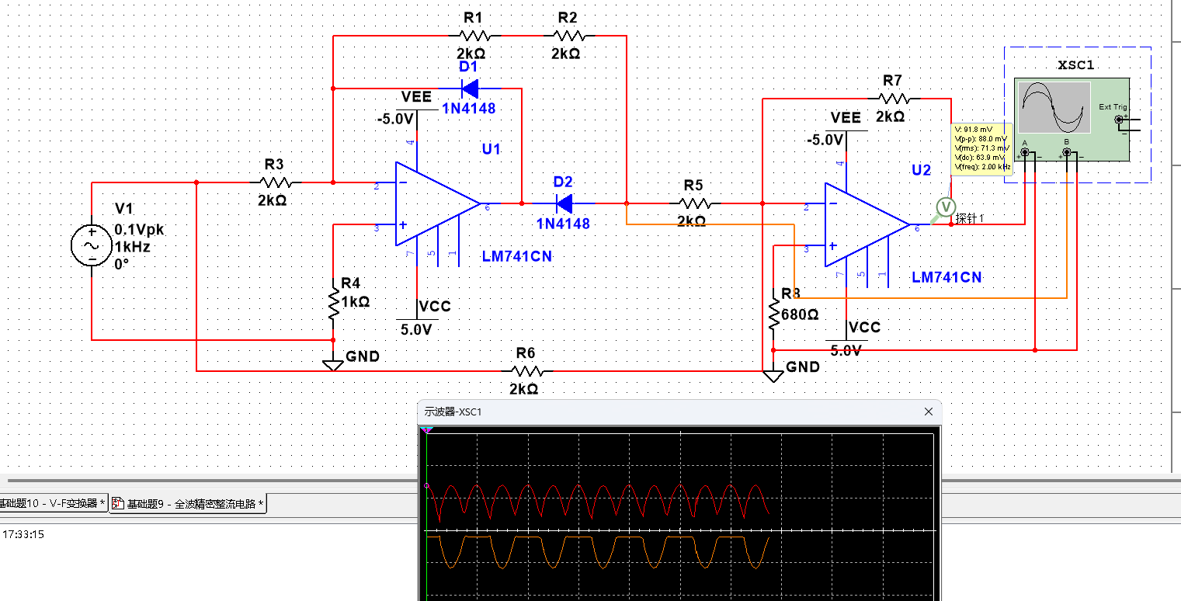Click the D2 1N4148 diode symbol
This screenshot has height=601, width=1181.
click(564, 204)
